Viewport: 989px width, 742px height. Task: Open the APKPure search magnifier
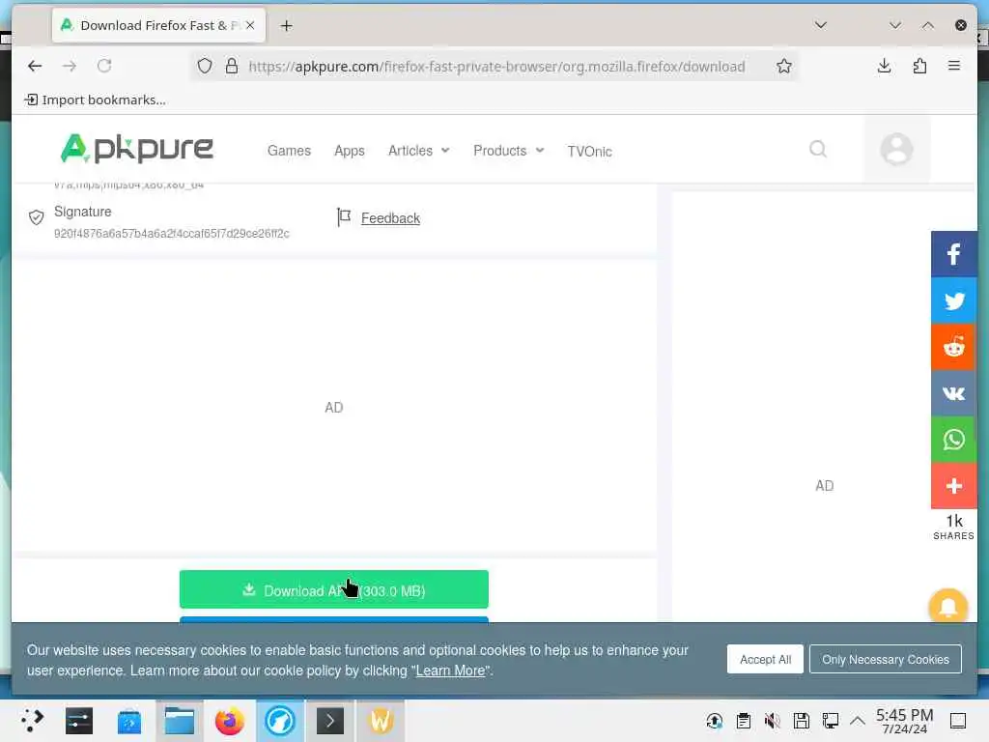click(x=818, y=149)
